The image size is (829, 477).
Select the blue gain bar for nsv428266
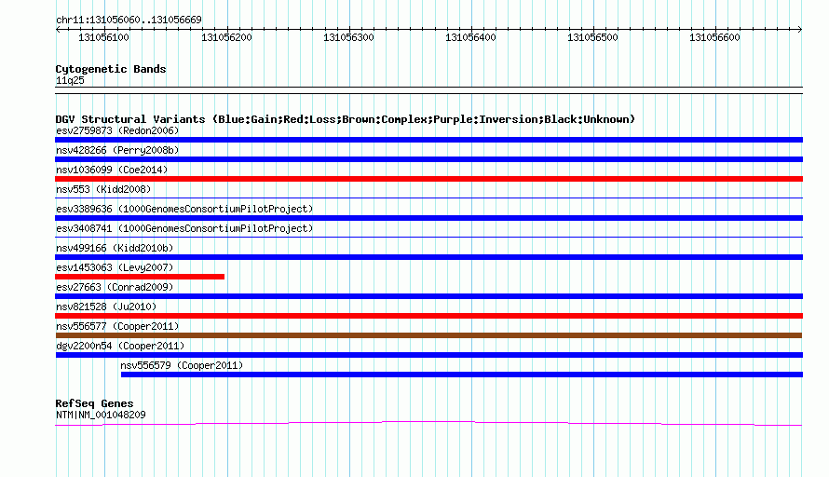point(428,159)
